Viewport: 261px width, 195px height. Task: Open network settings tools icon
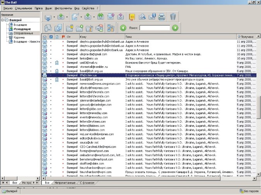111,28
